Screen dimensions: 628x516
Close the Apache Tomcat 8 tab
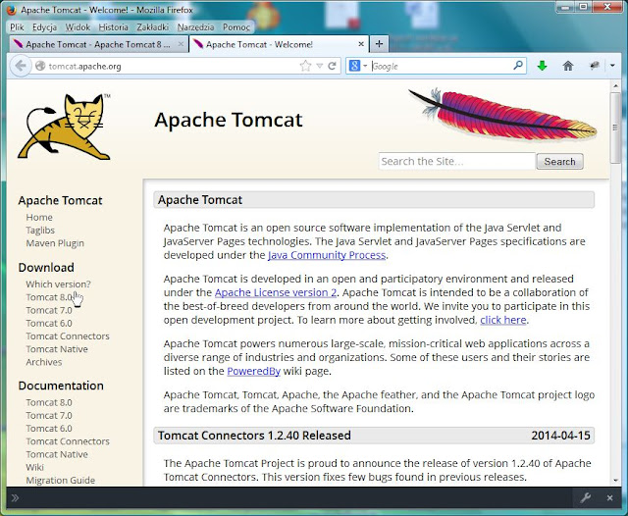point(181,44)
